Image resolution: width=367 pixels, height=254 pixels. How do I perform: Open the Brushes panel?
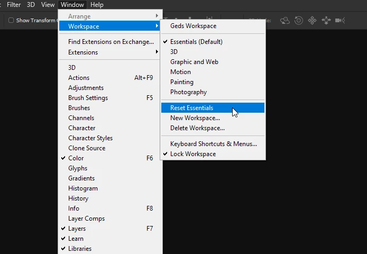tap(109, 108)
